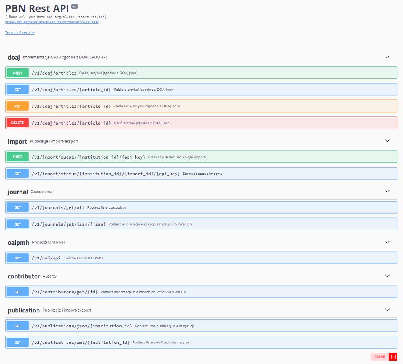Click 'Implementacja CRUD zgodna z DOAI' description
The width and height of the screenshot is (403, 364).
(x=65, y=57)
